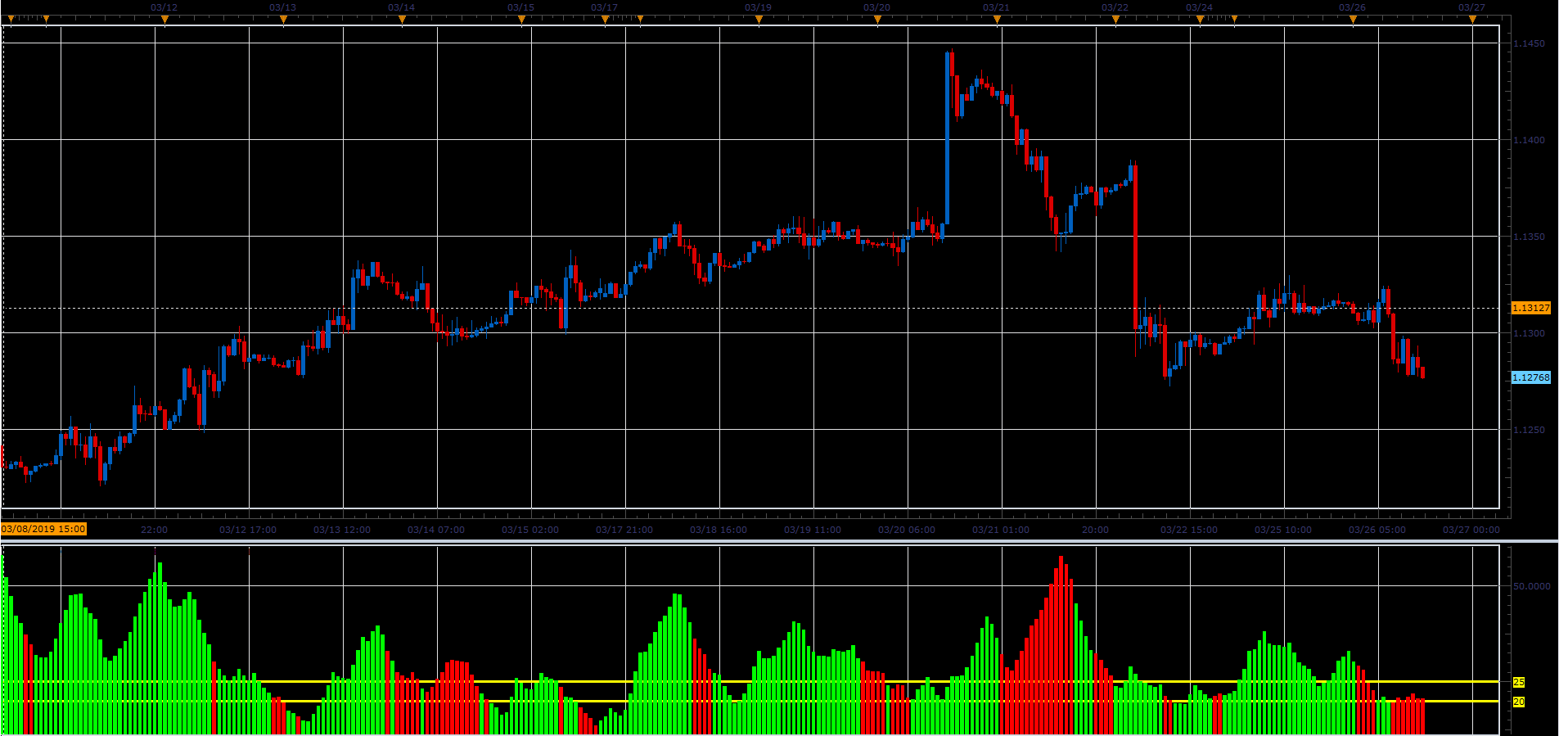Click the orange 03/08/2019 15:00 time tag
The image size is (1559, 736).
pos(43,529)
